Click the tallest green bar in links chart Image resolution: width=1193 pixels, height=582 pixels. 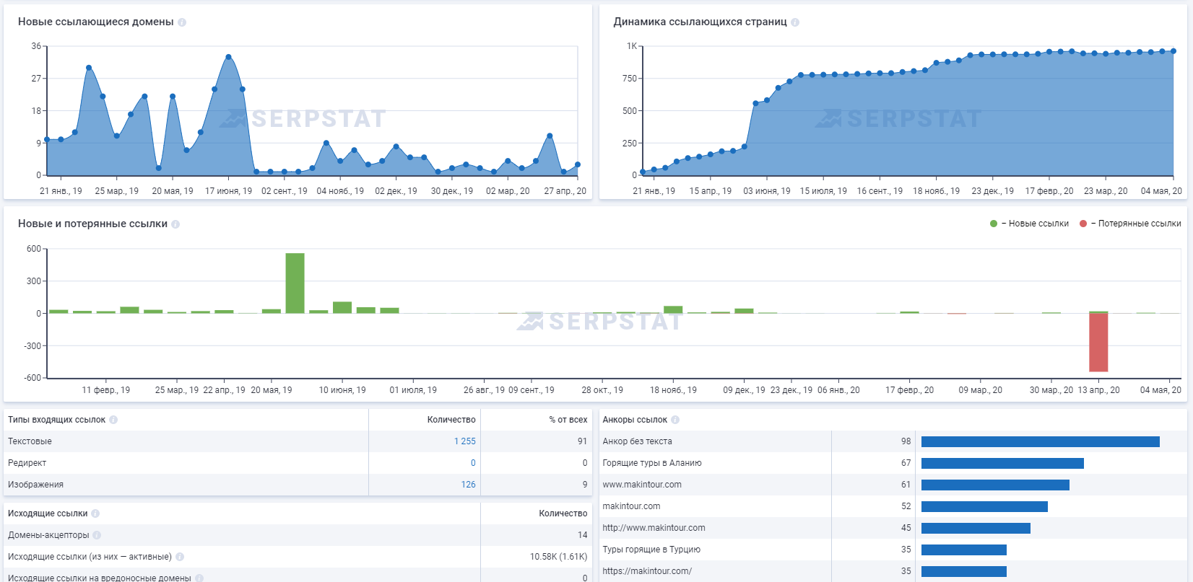295,283
